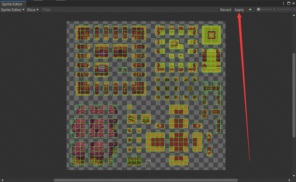Select the Sprite Editor window tab

(12, 4)
